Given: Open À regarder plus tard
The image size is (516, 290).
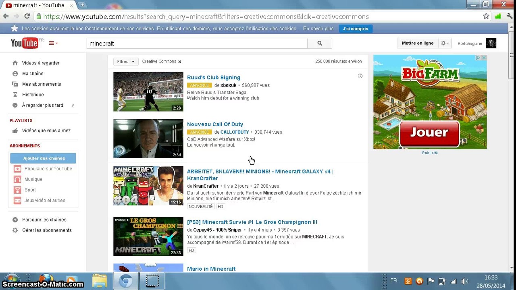Looking at the screenshot, I should (42, 105).
